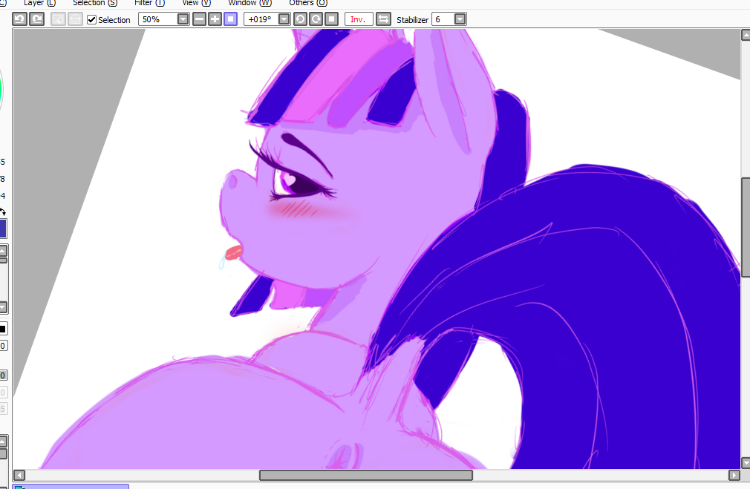This screenshot has height=489, width=750.
Task: Click the vertical scrollbar up arrow
Action: click(746, 35)
